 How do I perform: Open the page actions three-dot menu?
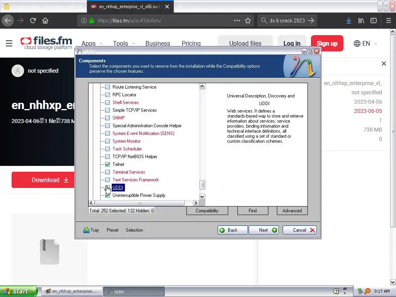237,20
